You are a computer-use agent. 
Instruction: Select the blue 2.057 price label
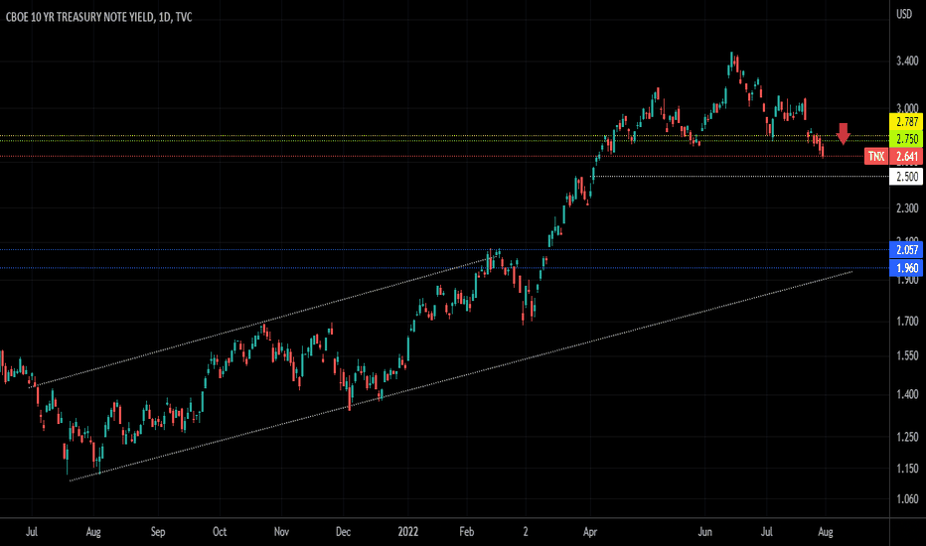coord(906,250)
